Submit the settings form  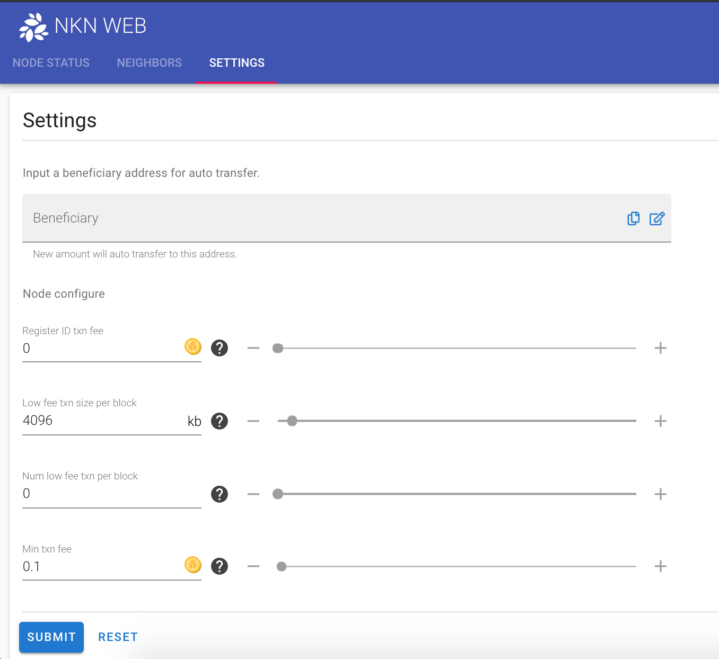[51, 637]
